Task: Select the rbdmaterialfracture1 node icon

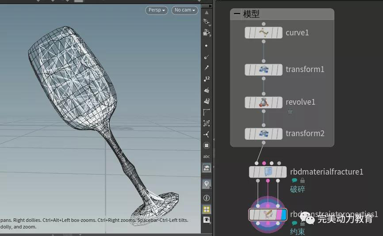Action: tap(268, 172)
